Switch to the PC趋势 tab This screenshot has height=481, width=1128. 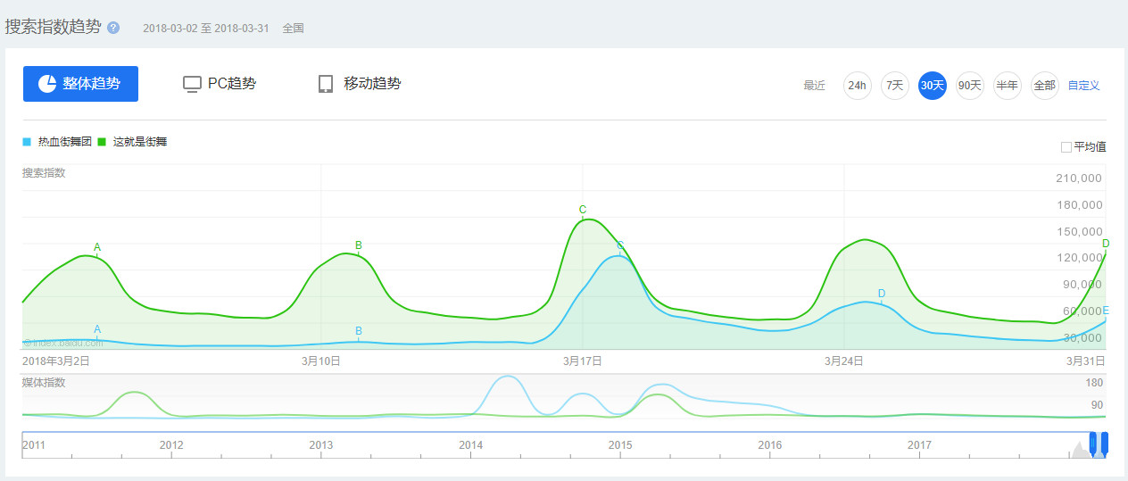point(220,84)
